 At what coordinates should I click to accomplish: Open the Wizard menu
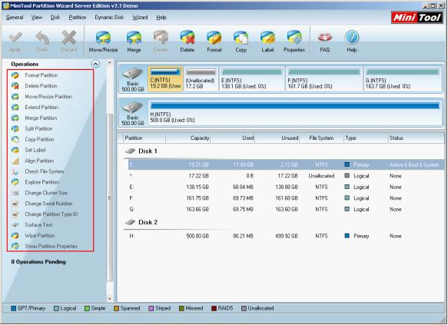coord(140,18)
